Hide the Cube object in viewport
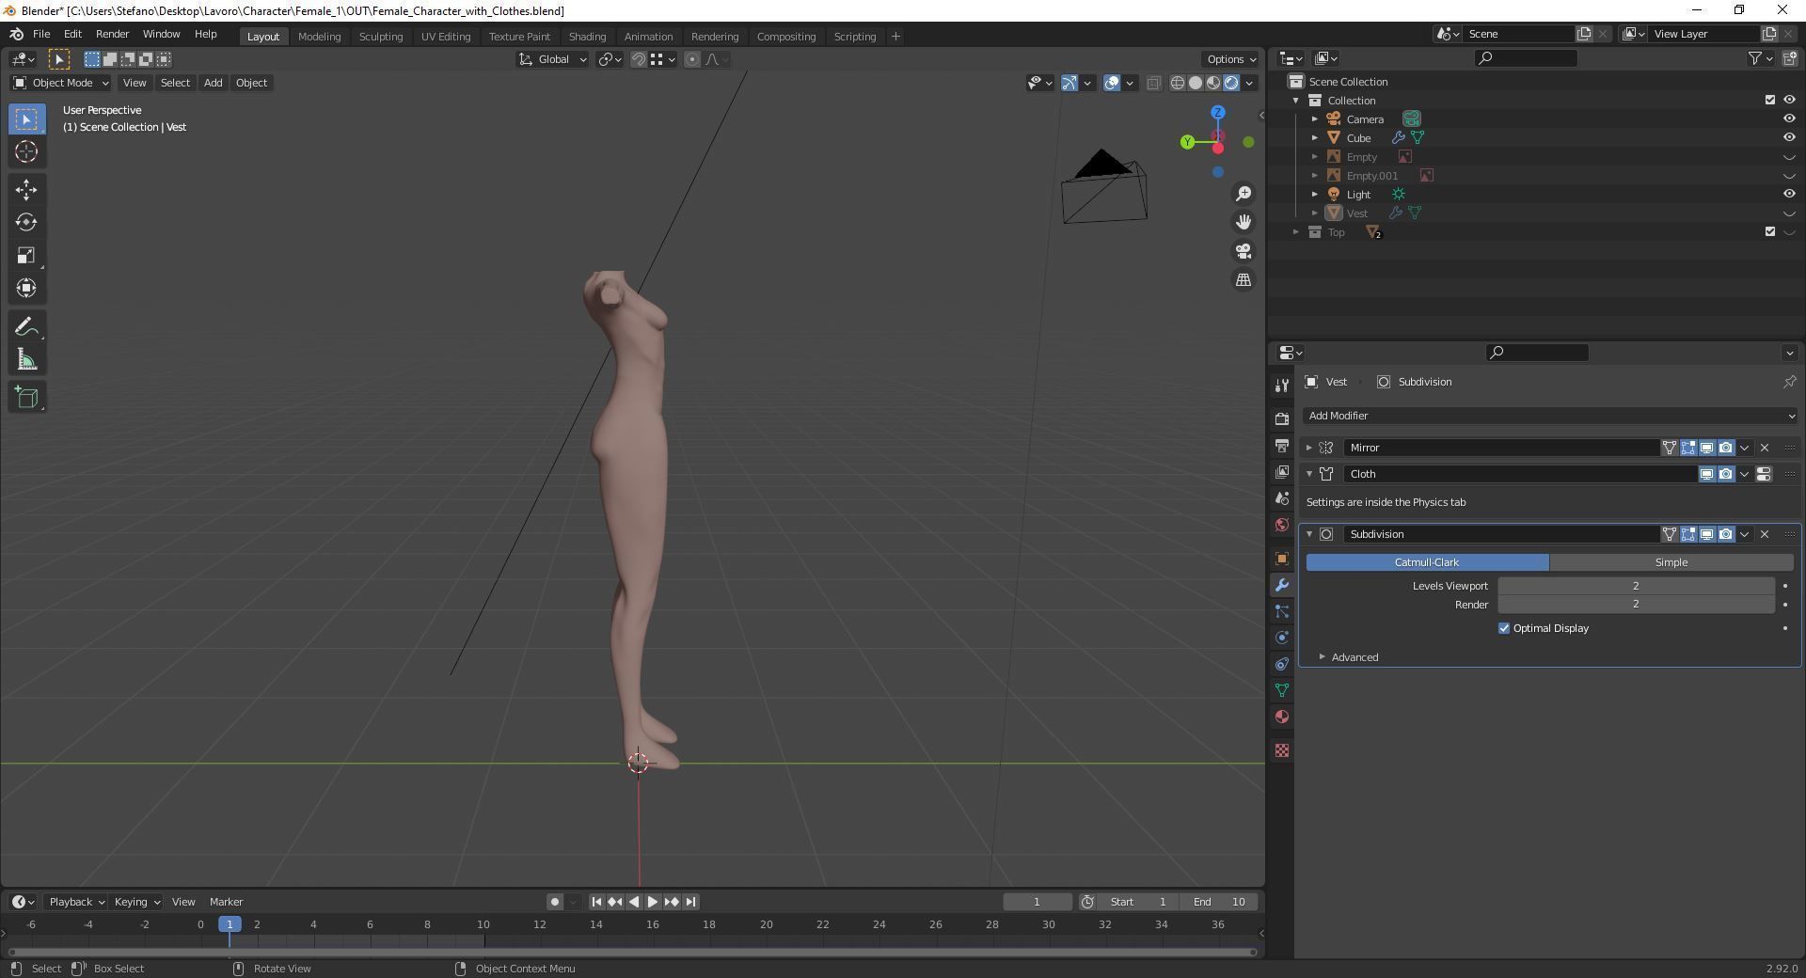Viewport: 1806px width, 978px height. 1789,138
